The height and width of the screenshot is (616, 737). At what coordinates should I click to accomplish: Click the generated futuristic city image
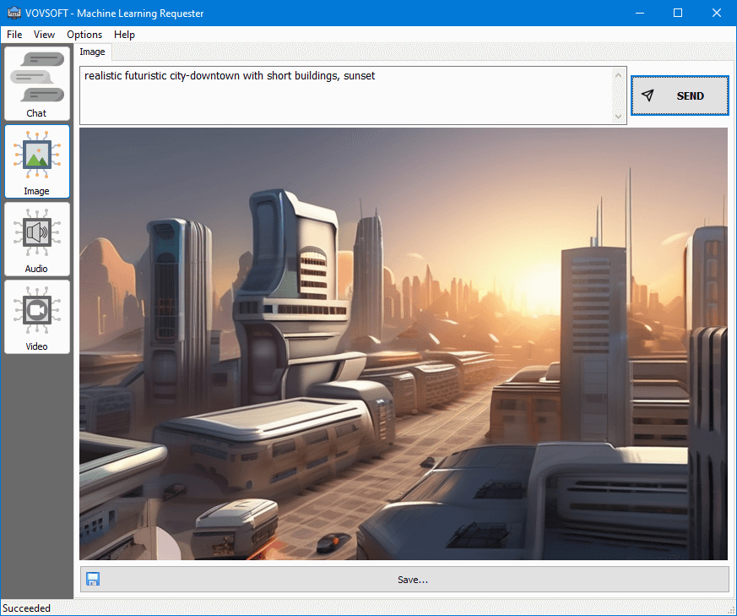[x=403, y=342]
